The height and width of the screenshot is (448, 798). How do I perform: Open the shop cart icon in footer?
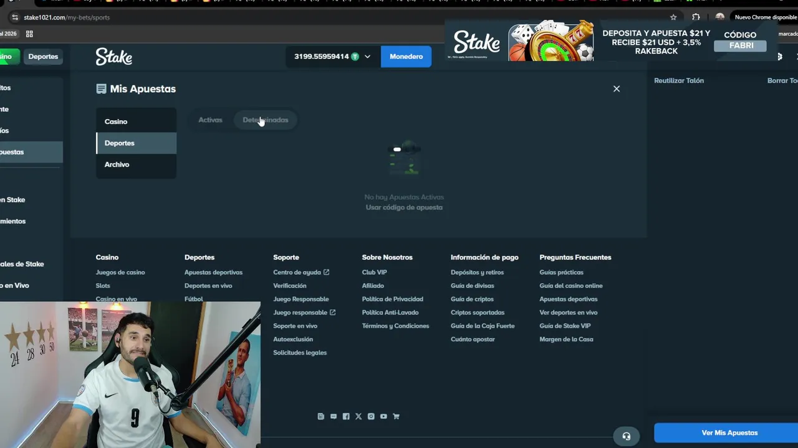click(x=396, y=416)
